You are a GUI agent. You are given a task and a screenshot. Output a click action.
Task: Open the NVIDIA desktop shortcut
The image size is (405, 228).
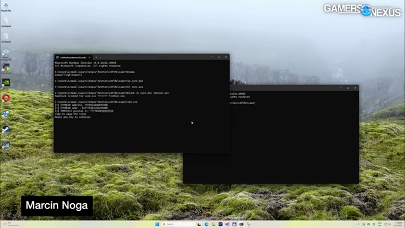click(6, 83)
